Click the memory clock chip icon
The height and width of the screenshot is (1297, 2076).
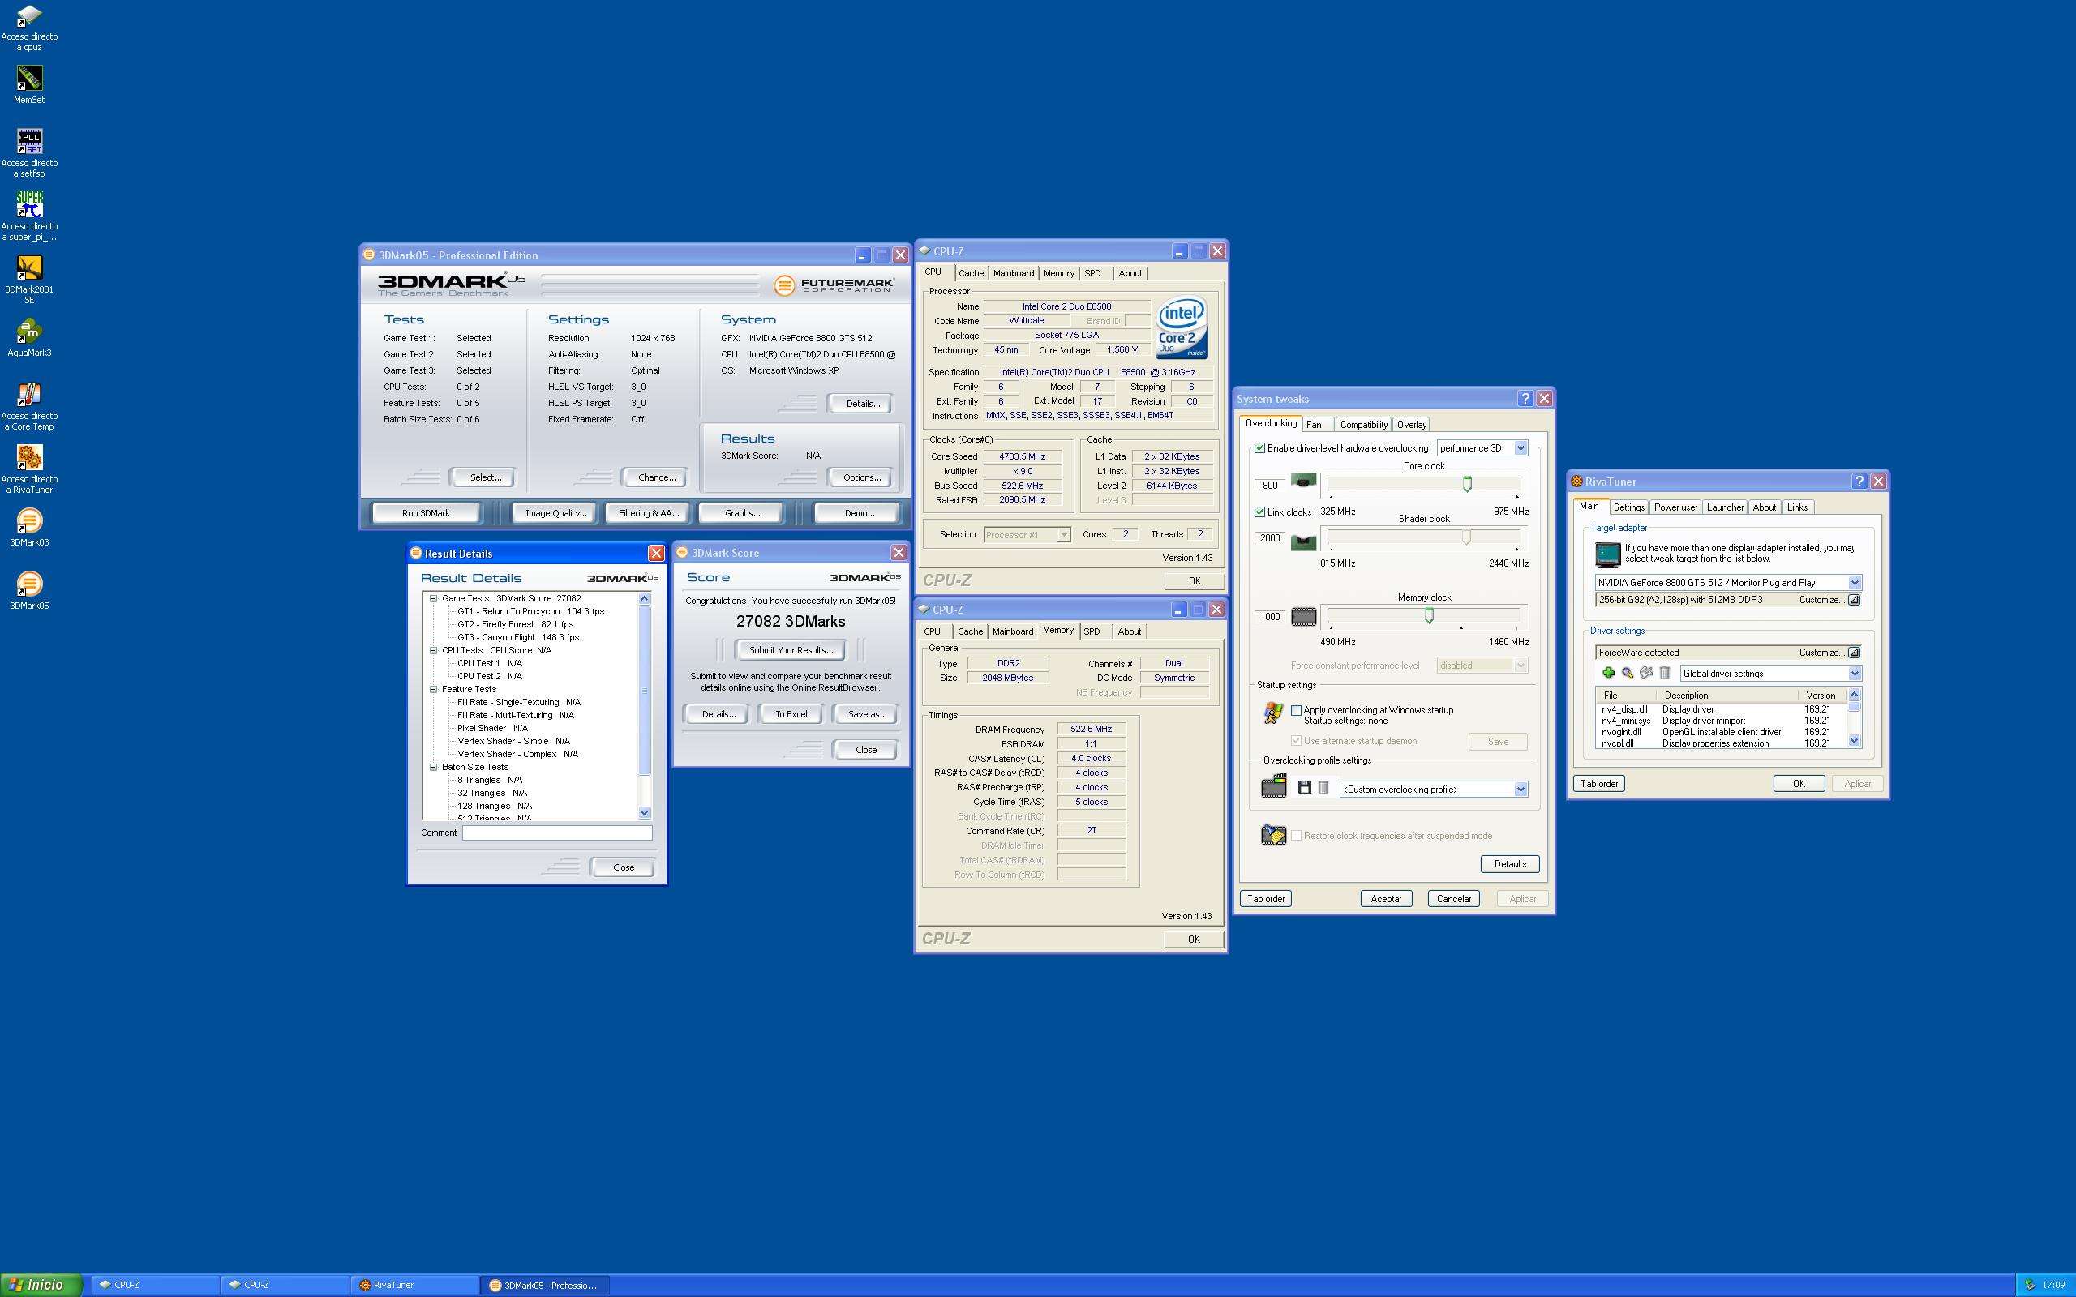1304,617
